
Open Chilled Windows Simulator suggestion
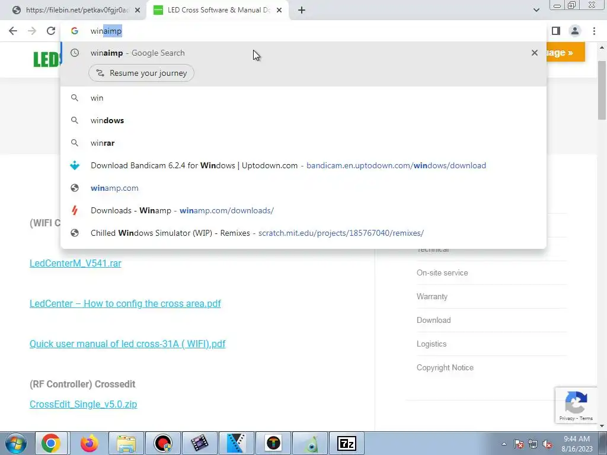tap(303, 233)
